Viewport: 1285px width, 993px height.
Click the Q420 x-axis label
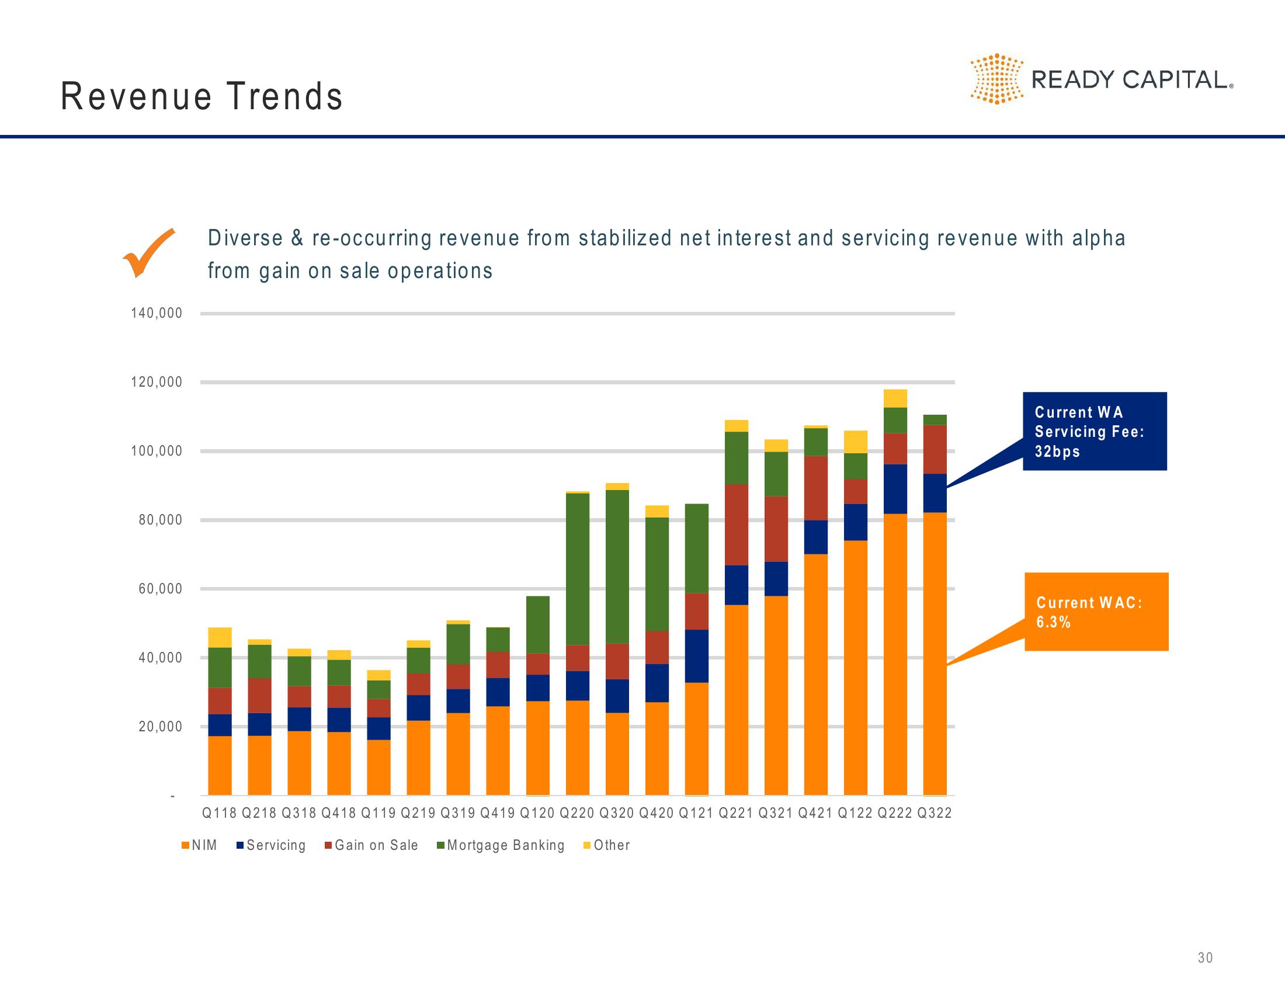657,813
